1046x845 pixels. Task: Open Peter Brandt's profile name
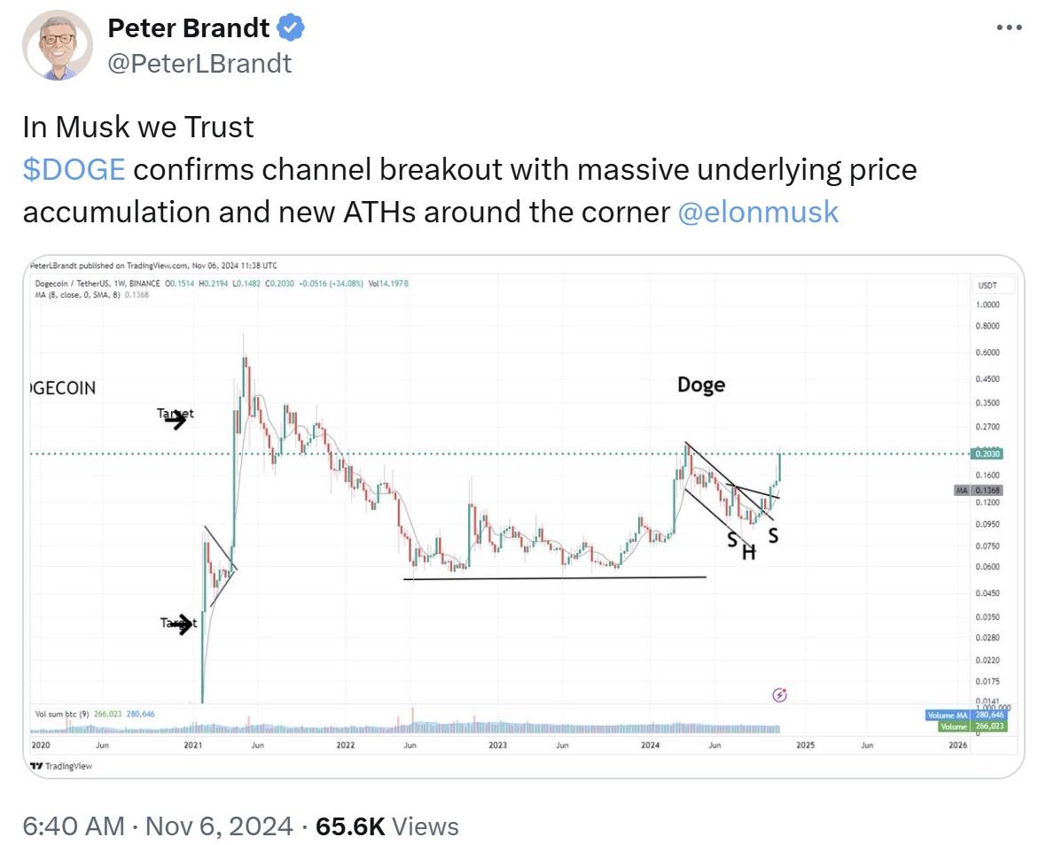[x=189, y=27]
